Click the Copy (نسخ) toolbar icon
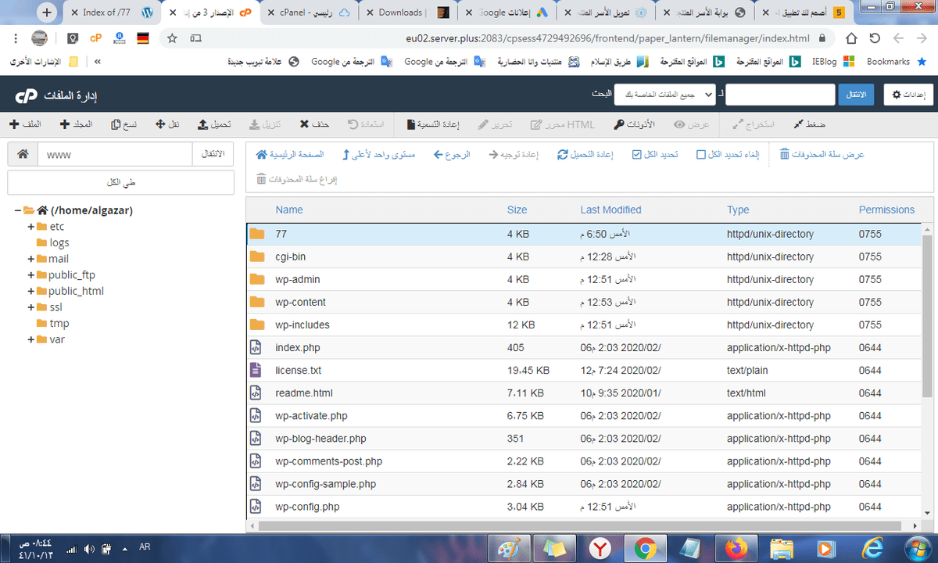Image resolution: width=938 pixels, height=563 pixels. (116, 124)
